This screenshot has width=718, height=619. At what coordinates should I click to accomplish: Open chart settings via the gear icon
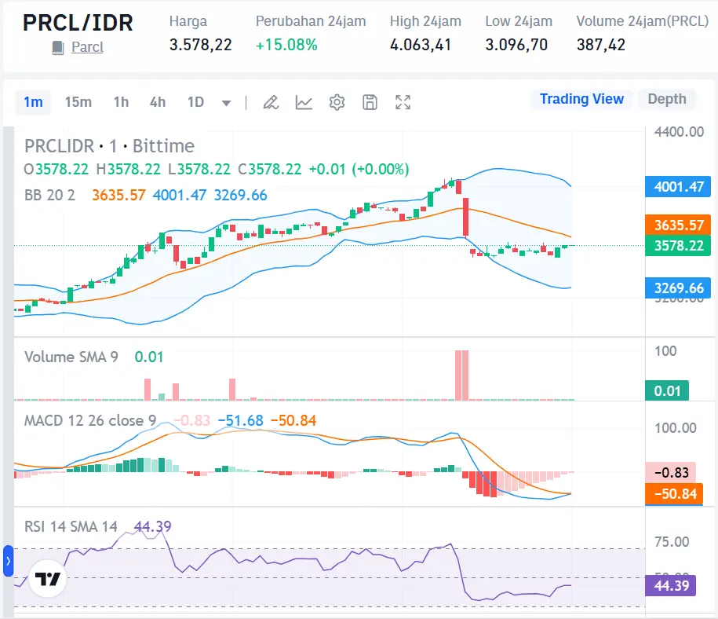click(x=337, y=102)
